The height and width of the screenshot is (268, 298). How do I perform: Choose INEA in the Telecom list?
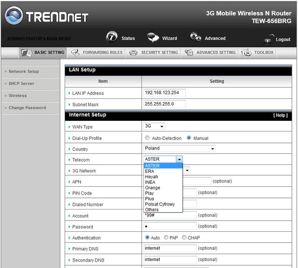(163, 182)
